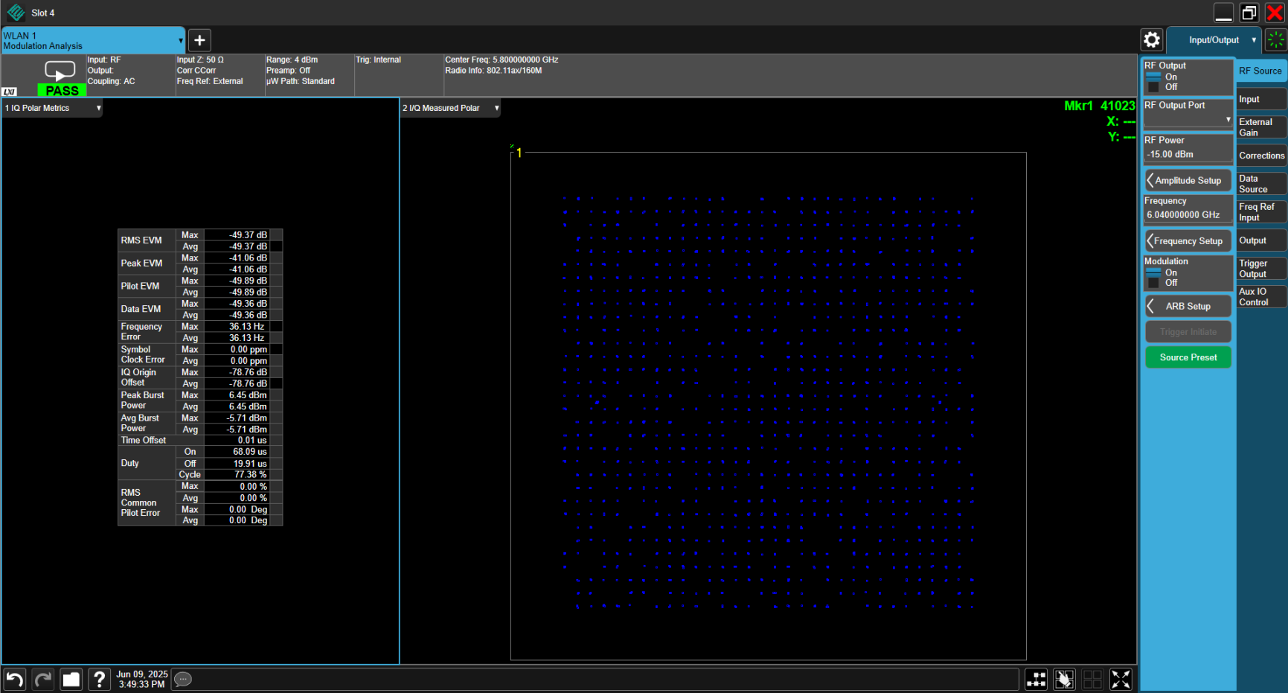Click the Trig: Internal readout
The height and width of the screenshot is (693, 1288).
pos(378,60)
